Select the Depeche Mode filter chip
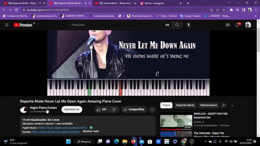260x146 pixels. coord(185,105)
